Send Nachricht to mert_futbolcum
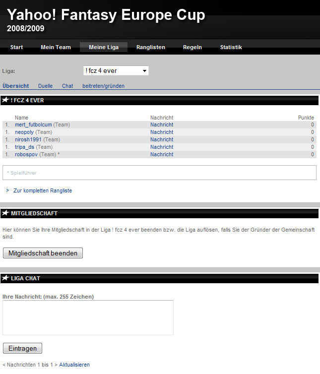Viewport: 320px width, 374px height. (x=162, y=125)
